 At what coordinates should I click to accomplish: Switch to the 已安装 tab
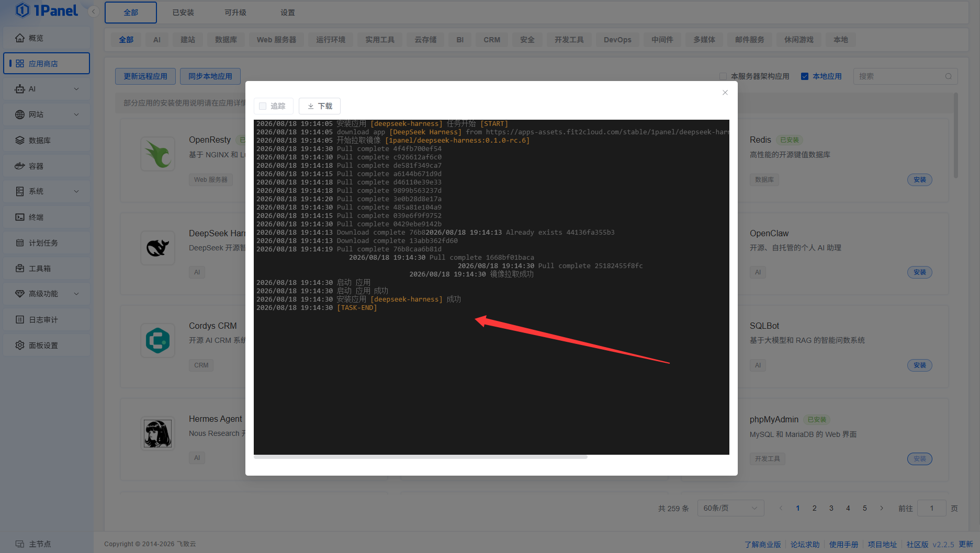(x=183, y=13)
